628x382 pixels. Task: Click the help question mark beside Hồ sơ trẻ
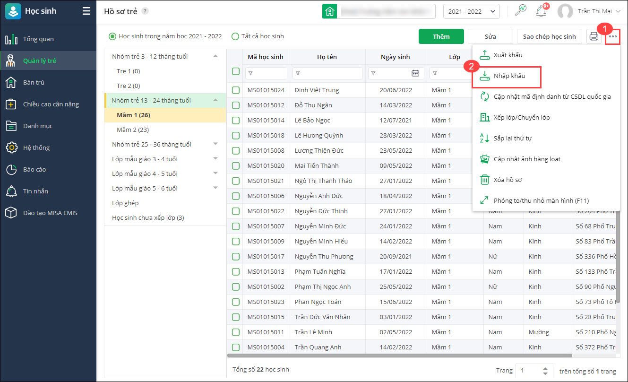[145, 11]
